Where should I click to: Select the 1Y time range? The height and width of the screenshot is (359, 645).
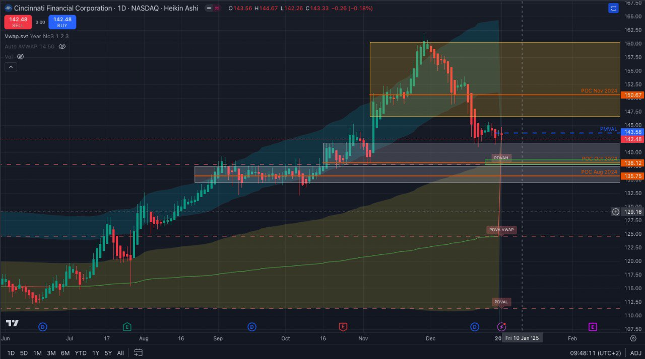[95, 353]
